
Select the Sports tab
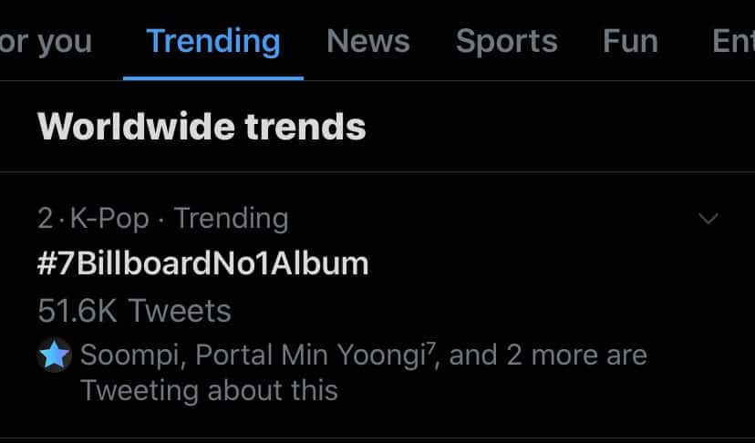point(506,41)
